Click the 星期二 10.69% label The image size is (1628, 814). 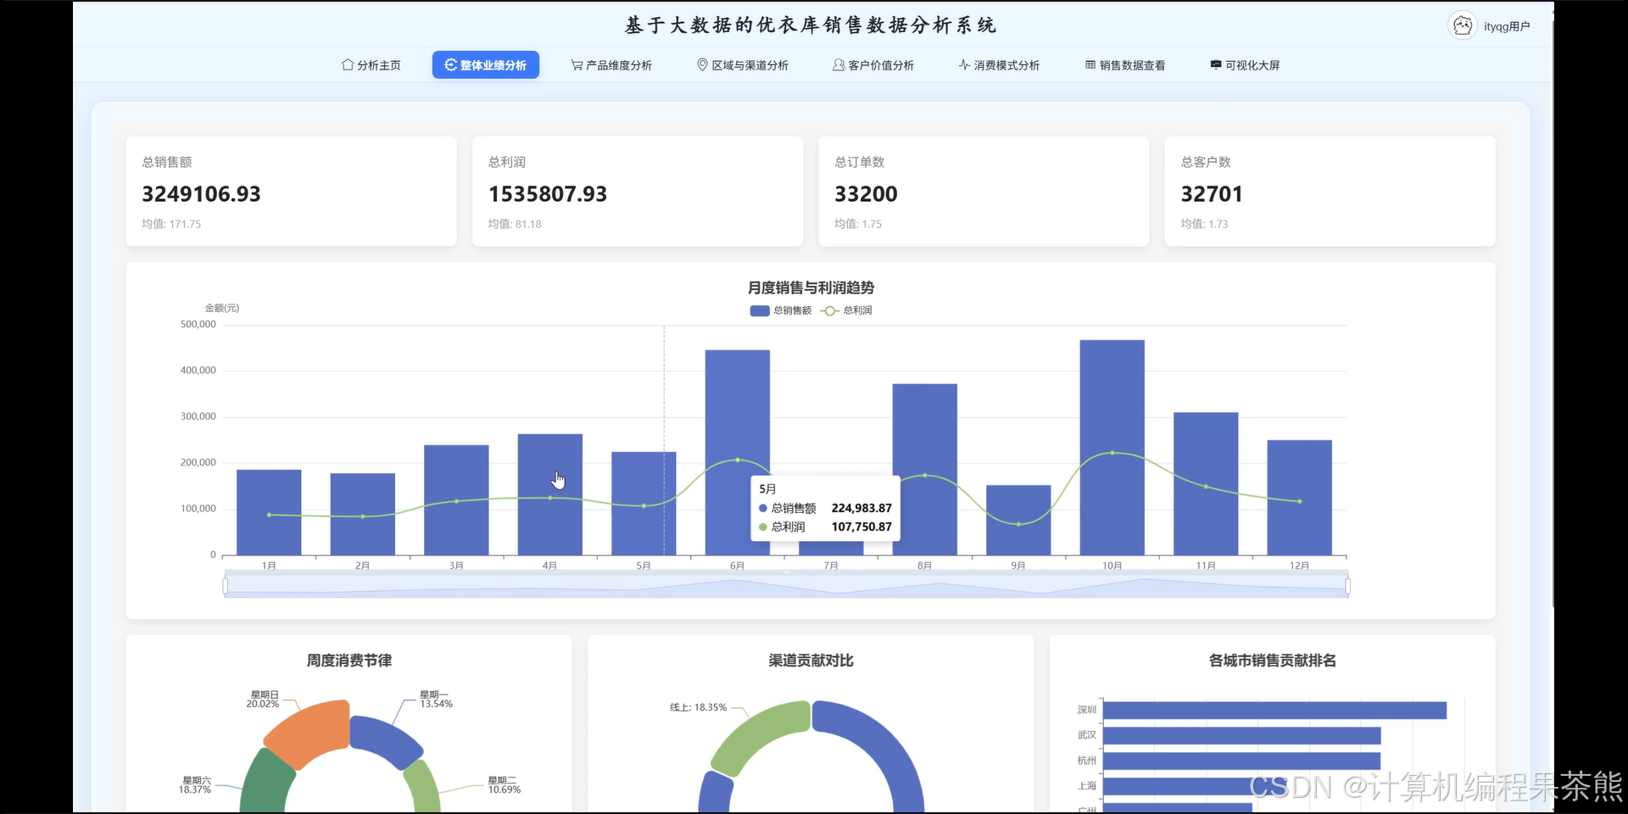tap(504, 785)
